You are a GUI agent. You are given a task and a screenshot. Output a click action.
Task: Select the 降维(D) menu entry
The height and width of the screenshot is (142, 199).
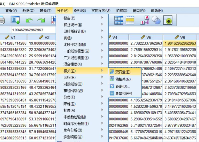pos(82,104)
